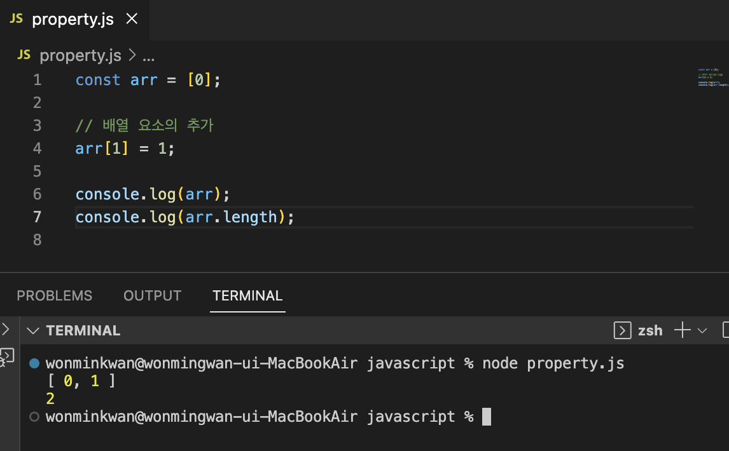This screenshot has width=729, height=451.
Task: Click the code minimap preview
Action: pyautogui.click(x=712, y=77)
